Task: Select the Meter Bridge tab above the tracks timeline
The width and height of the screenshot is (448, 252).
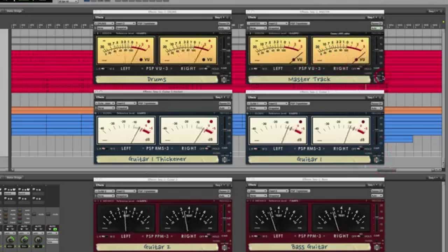Action: 14,11
